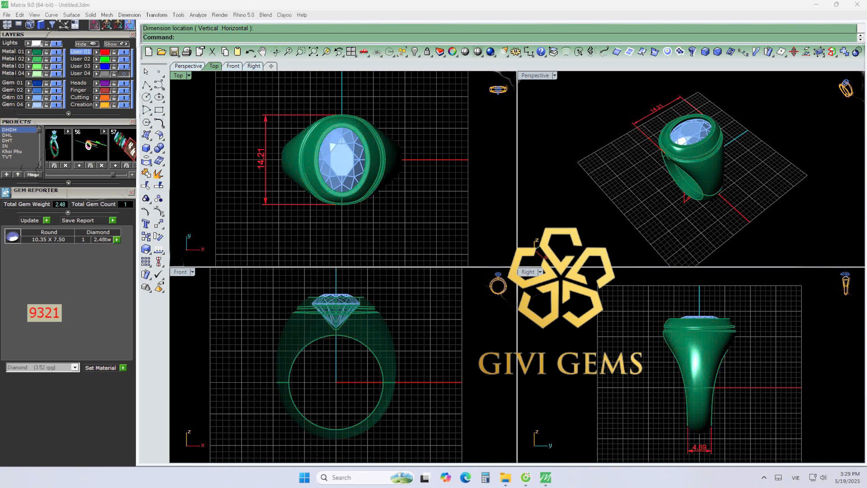Click the Undo arrow icon
Viewport: 867px width, 488px height.
250,52
